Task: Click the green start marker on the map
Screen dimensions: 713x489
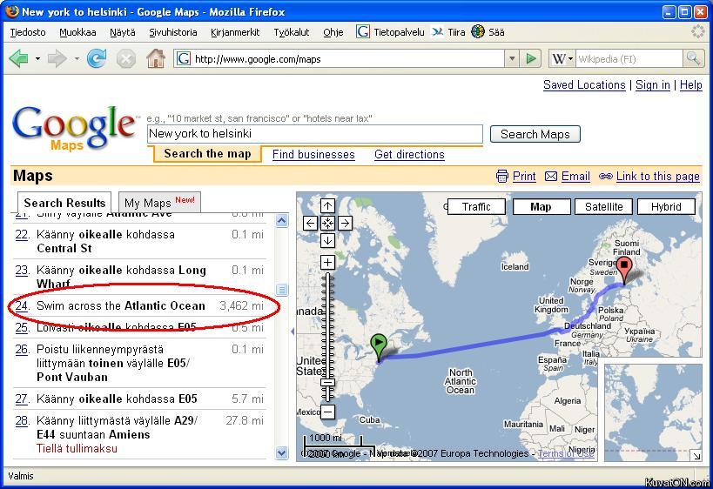Action: pyautogui.click(x=379, y=347)
